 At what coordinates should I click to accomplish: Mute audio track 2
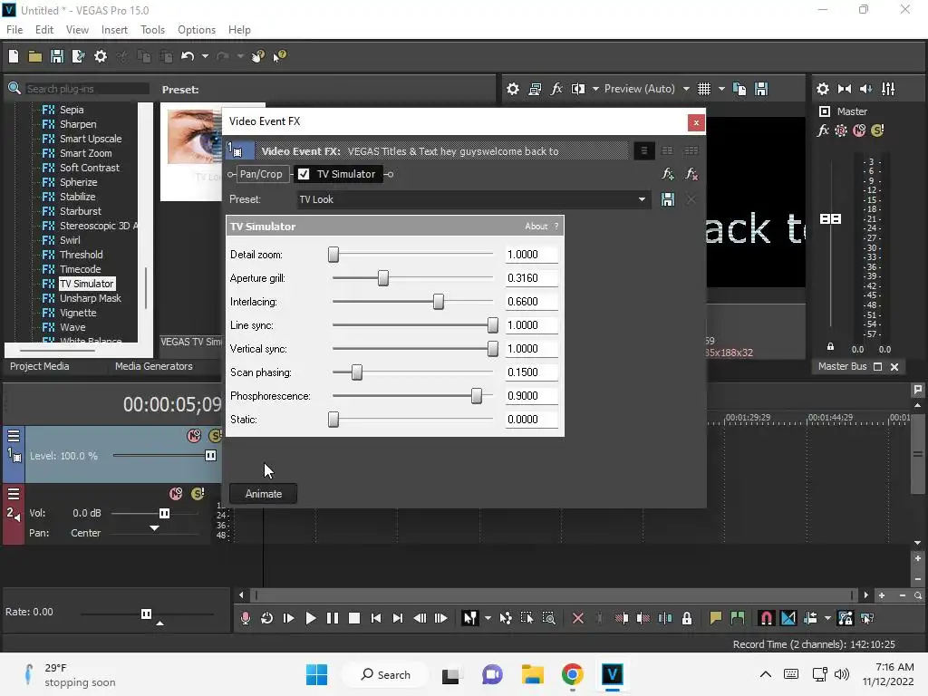(x=176, y=494)
